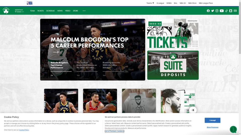Go to the NEWS section
The height and width of the screenshot is (135, 241).
point(60,11)
